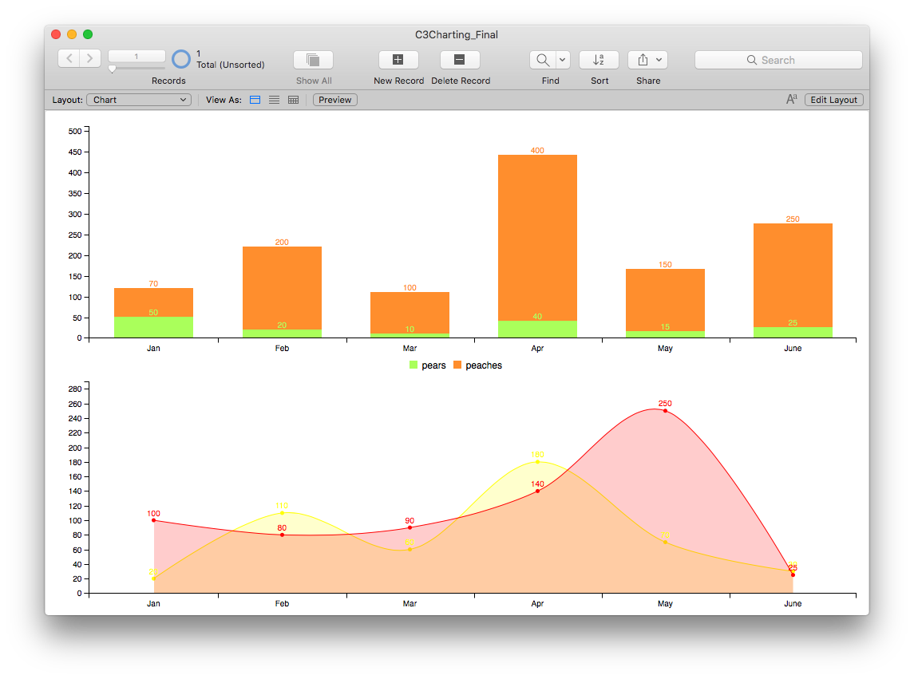Click the yellow 180 point in Apr
This screenshot has height=679, width=914.
tap(537, 462)
